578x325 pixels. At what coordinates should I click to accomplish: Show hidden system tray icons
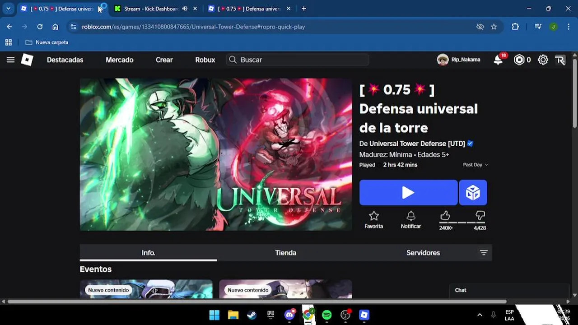(480, 315)
